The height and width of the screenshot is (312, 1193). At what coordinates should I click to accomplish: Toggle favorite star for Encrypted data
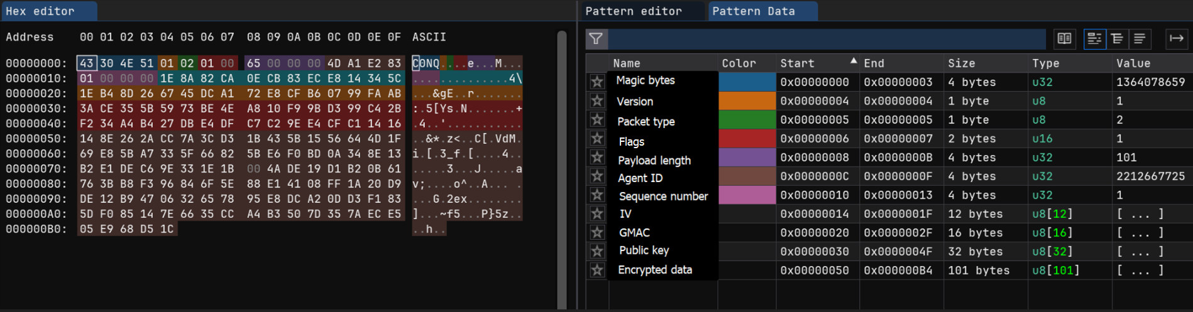coord(597,270)
